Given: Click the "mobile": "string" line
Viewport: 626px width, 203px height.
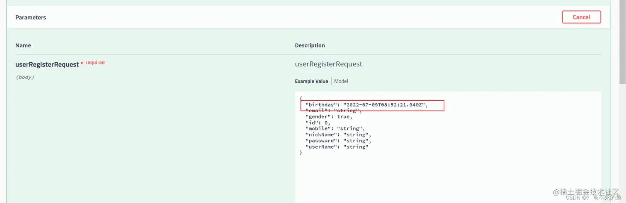Looking at the screenshot, I should (335, 129).
